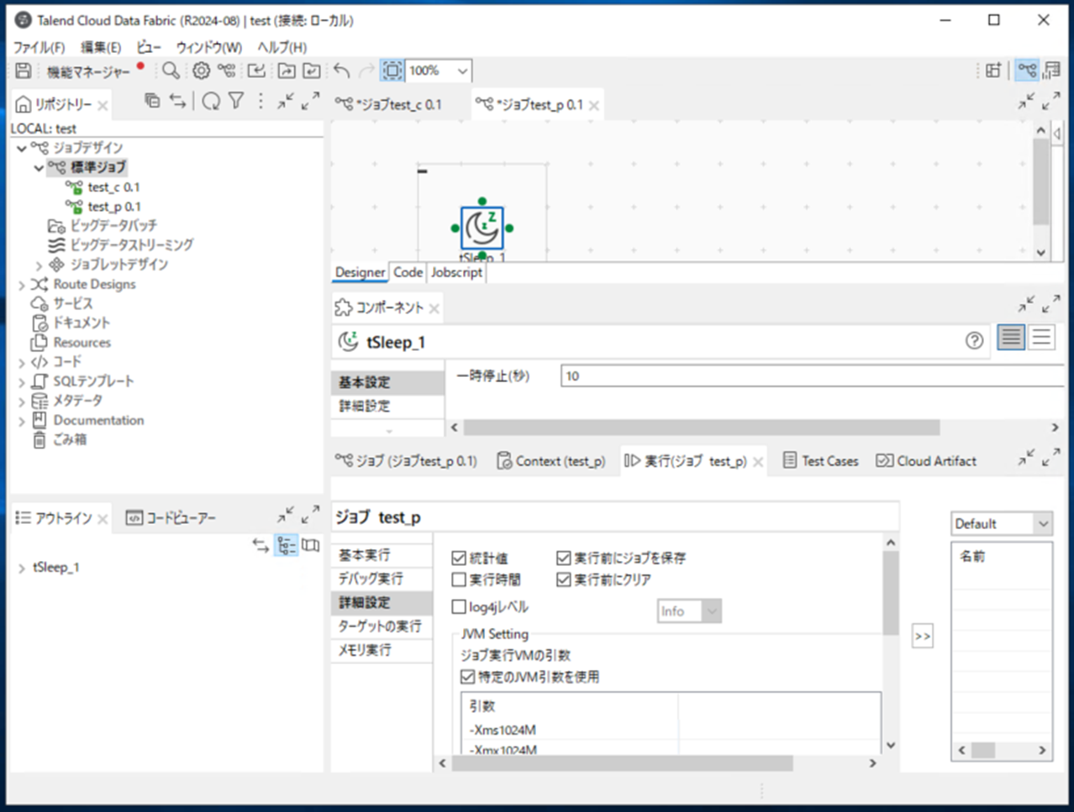Expand the メタデータ node
The width and height of the screenshot is (1074, 812).
pos(22,401)
